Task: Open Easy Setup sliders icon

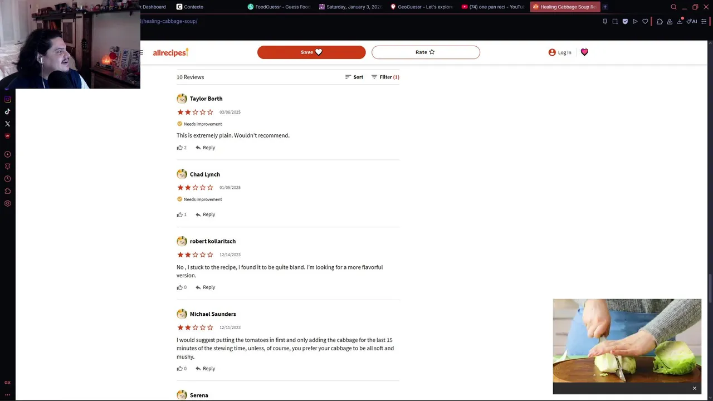Action: (x=703, y=21)
